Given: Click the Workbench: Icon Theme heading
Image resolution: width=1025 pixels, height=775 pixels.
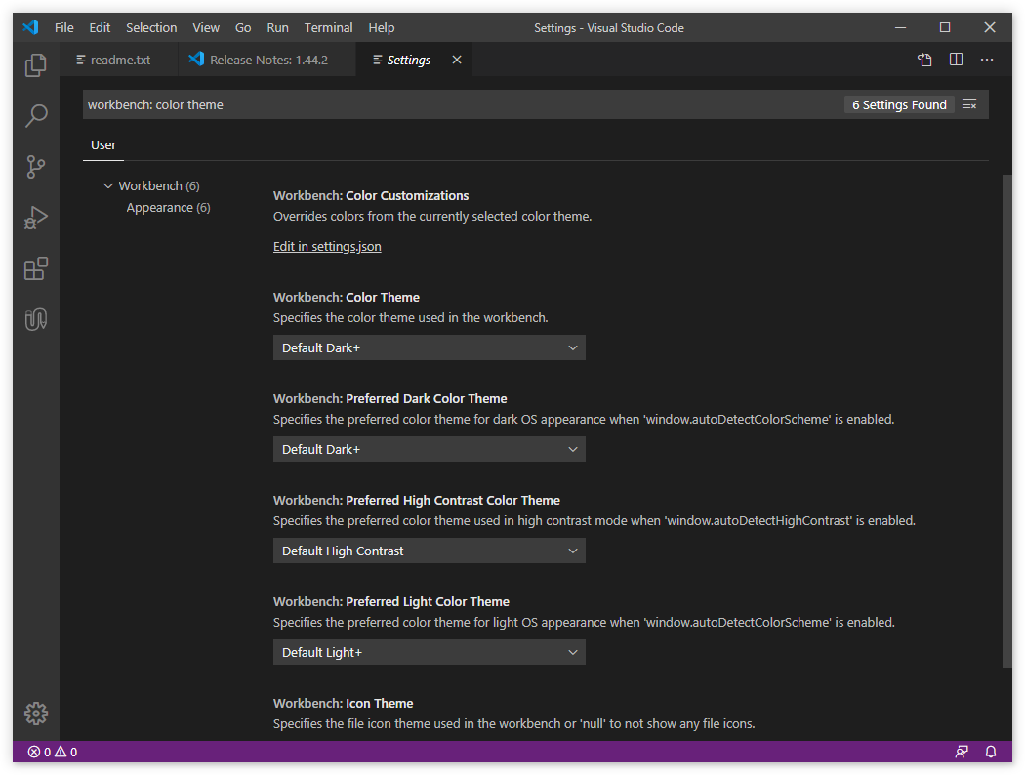Looking at the screenshot, I should click(x=344, y=703).
